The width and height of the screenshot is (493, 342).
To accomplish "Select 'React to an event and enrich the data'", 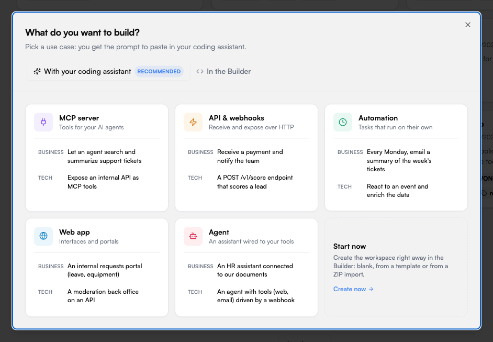I will pyautogui.click(x=397, y=190).
